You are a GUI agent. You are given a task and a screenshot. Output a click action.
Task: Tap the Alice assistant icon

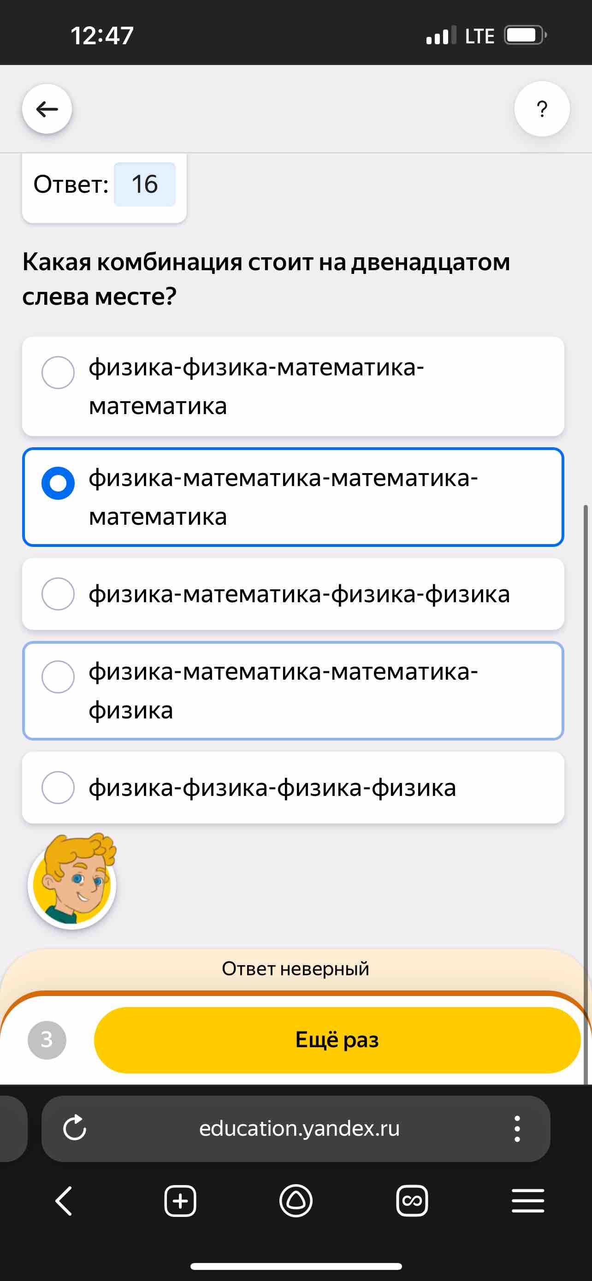click(296, 1201)
